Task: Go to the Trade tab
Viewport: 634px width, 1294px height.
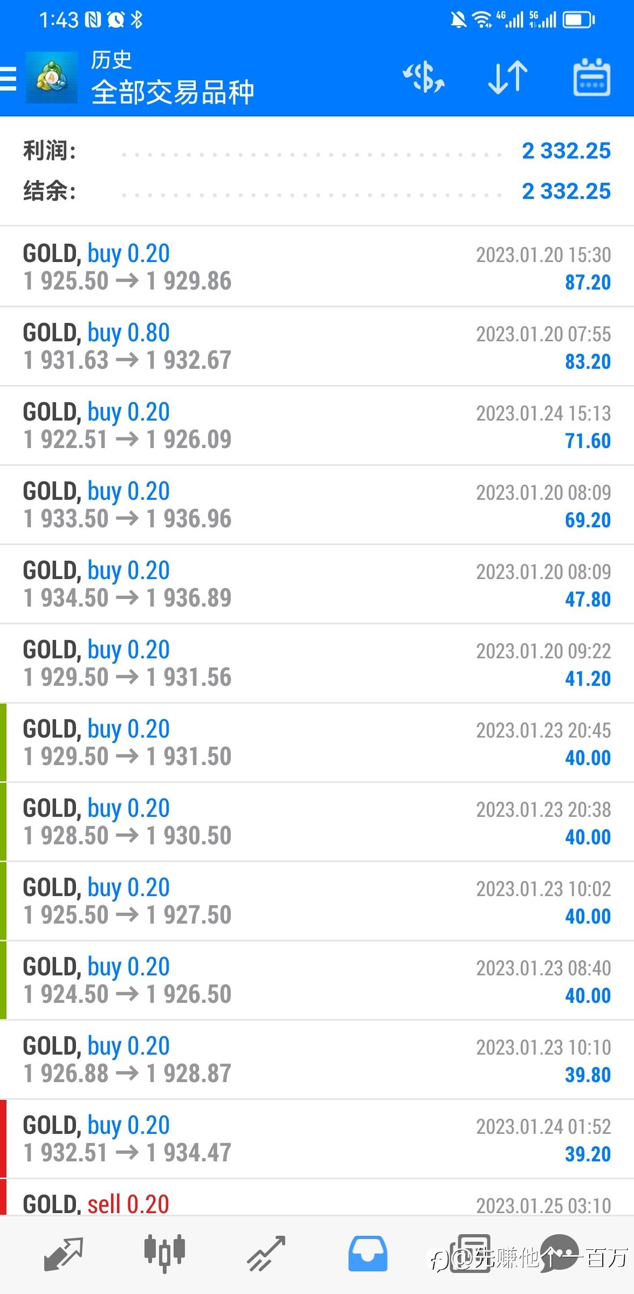Action: 266,1254
